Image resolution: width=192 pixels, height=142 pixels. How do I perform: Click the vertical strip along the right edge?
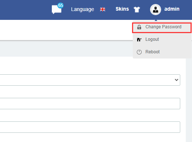coord(189,100)
